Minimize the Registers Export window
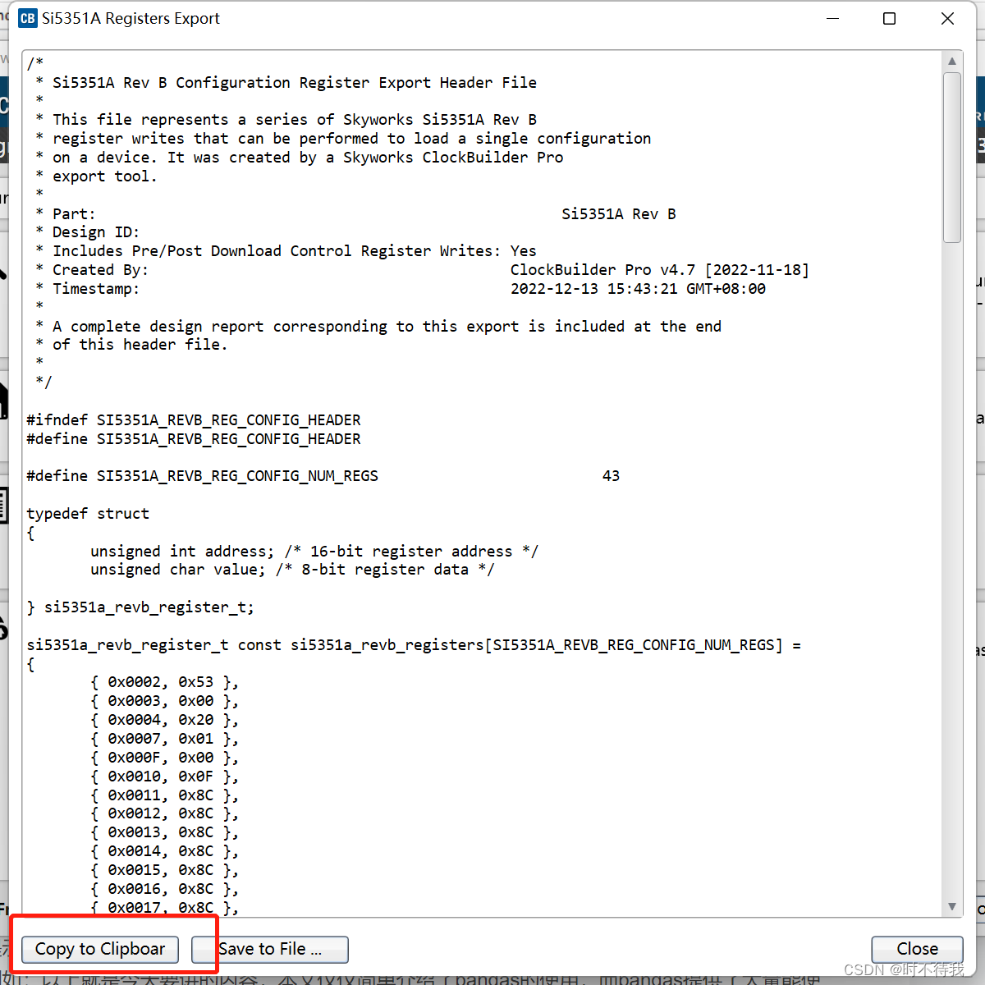The width and height of the screenshot is (985, 985). (x=832, y=18)
